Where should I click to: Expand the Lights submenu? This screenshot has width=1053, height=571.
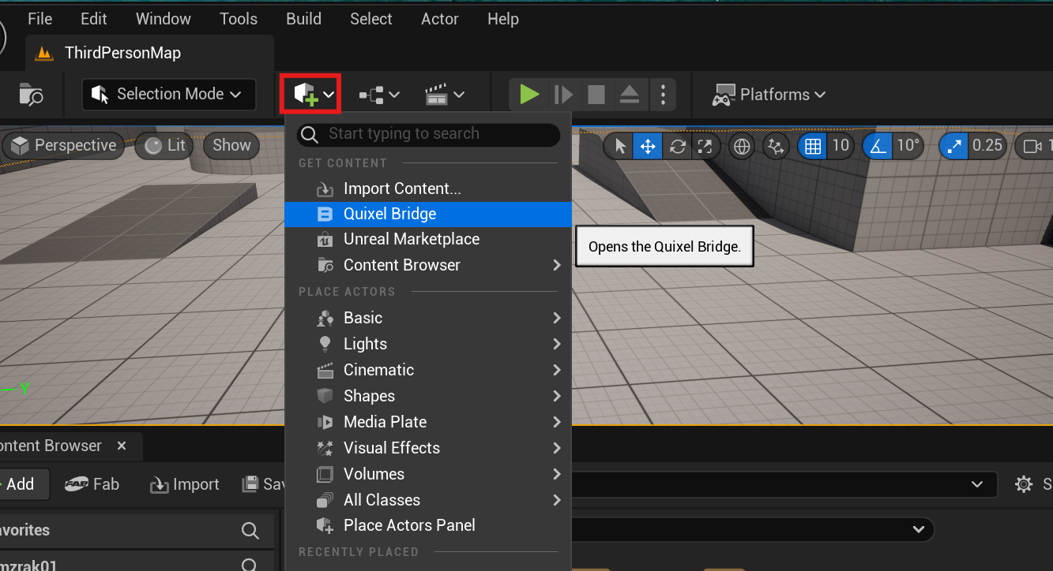(x=427, y=344)
